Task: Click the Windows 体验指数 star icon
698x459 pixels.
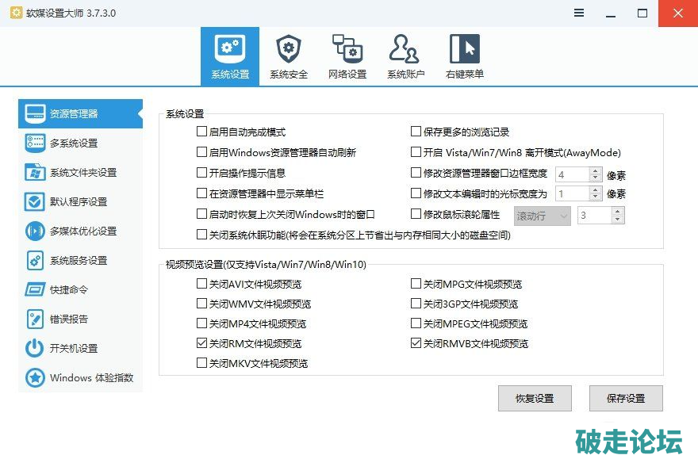Action: [35, 377]
